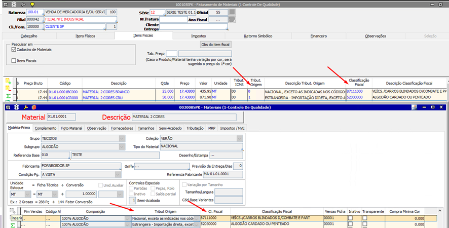Viewport: 449px width, 228px height.
Task: Click gray square icon right of Oficial field
Action: pyautogui.click(x=232, y=12)
